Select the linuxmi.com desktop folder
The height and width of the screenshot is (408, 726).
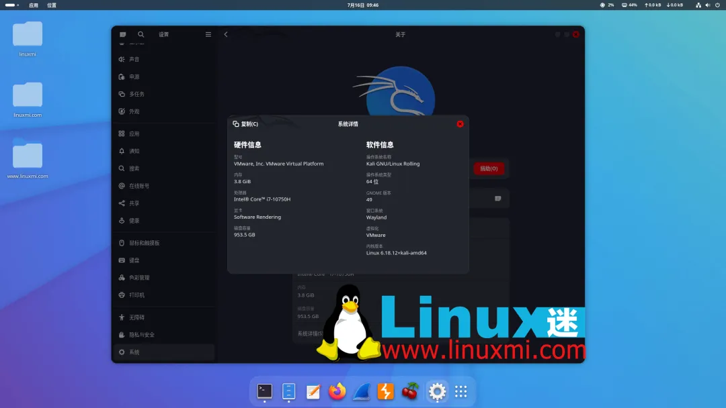[x=28, y=100]
